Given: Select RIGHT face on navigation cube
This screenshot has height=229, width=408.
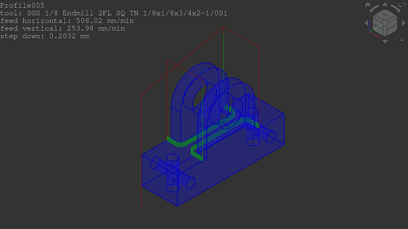Looking at the screenshot, I should (392, 27).
